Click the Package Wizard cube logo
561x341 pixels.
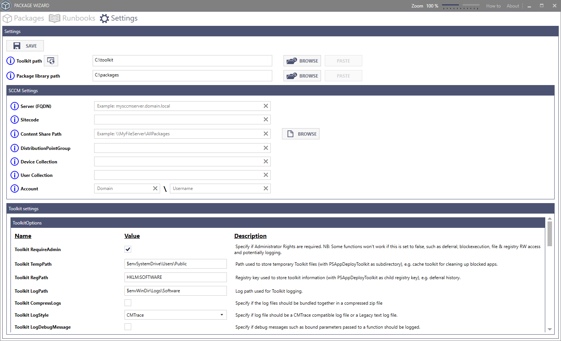pyautogui.click(x=6, y=5)
